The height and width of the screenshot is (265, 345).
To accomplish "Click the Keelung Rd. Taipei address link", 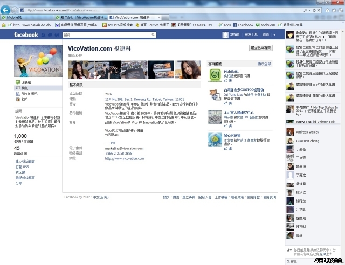I will click(x=144, y=100).
